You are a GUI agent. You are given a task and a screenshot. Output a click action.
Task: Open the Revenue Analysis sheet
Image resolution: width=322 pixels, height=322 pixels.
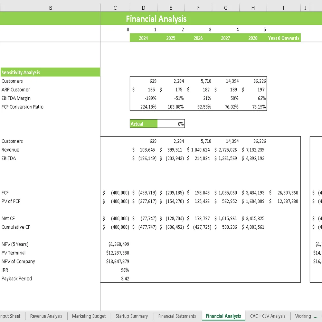pyautogui.click(x=46, y=316)
